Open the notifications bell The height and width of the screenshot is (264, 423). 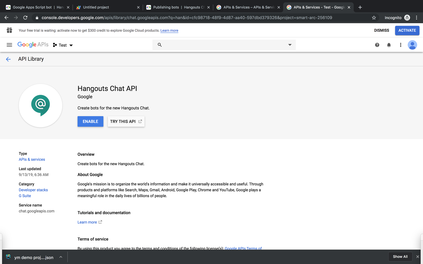tap(389, 45)
